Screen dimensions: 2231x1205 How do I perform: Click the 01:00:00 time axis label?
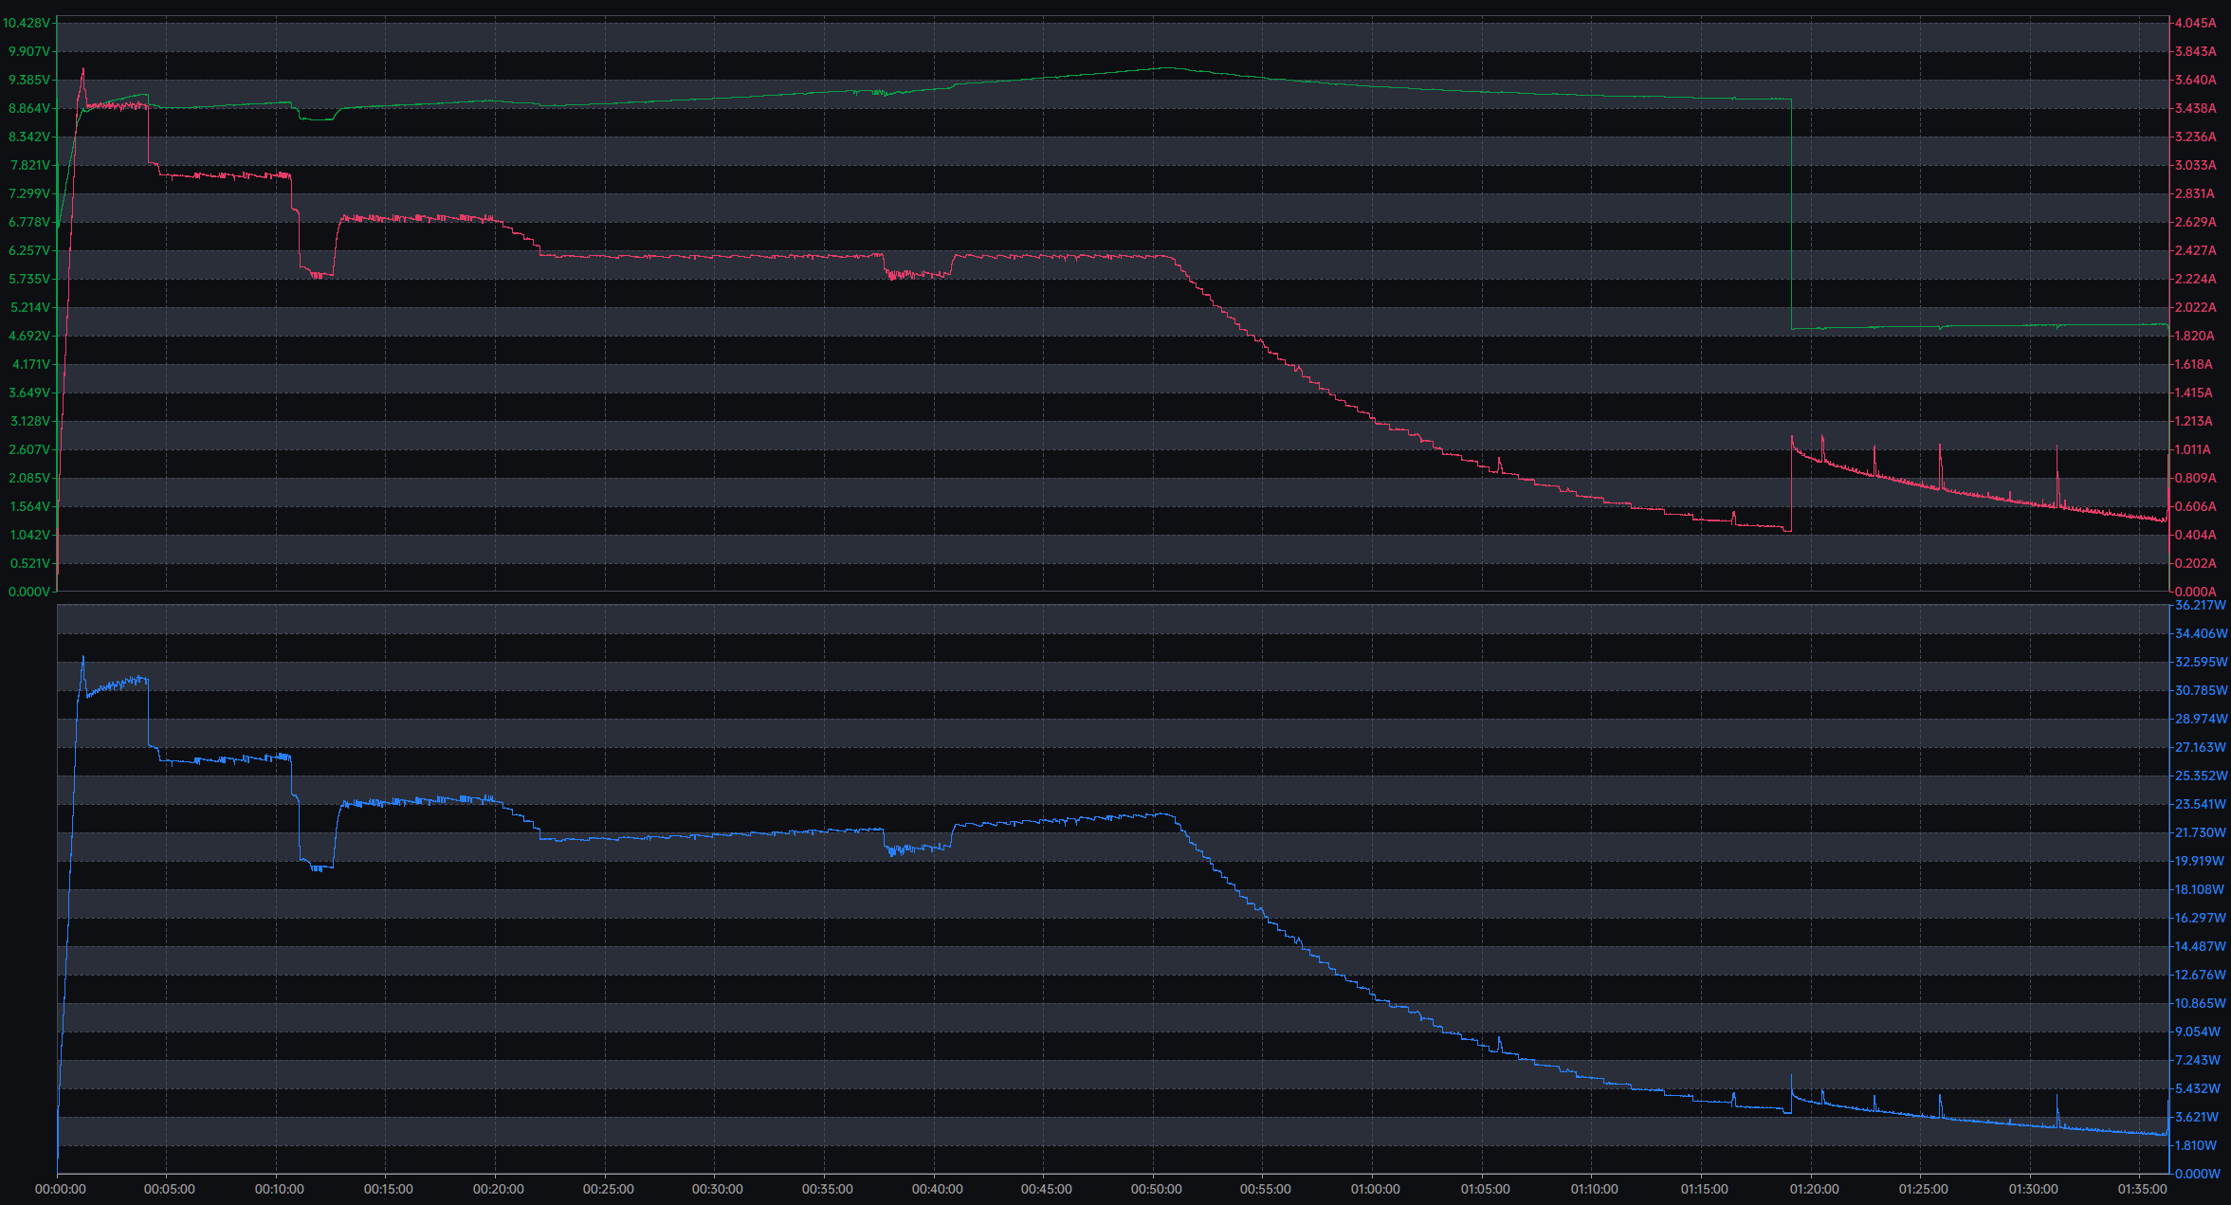1375,1189
